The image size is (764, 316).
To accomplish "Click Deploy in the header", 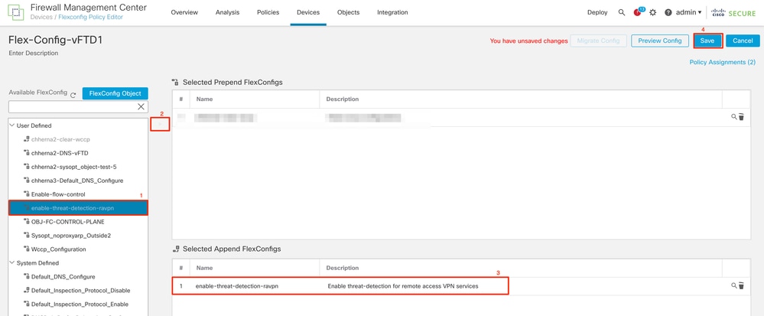I will pos(597,13).
